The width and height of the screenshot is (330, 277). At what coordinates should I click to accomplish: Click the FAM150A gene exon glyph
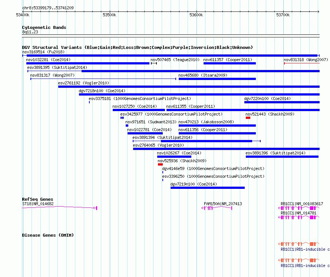tap(217, 208)
